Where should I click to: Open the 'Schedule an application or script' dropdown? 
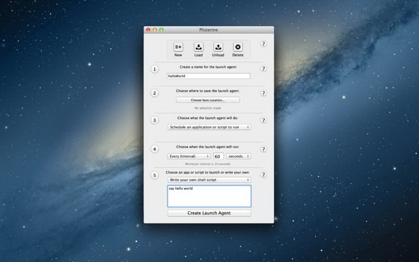tap(209, 127)
